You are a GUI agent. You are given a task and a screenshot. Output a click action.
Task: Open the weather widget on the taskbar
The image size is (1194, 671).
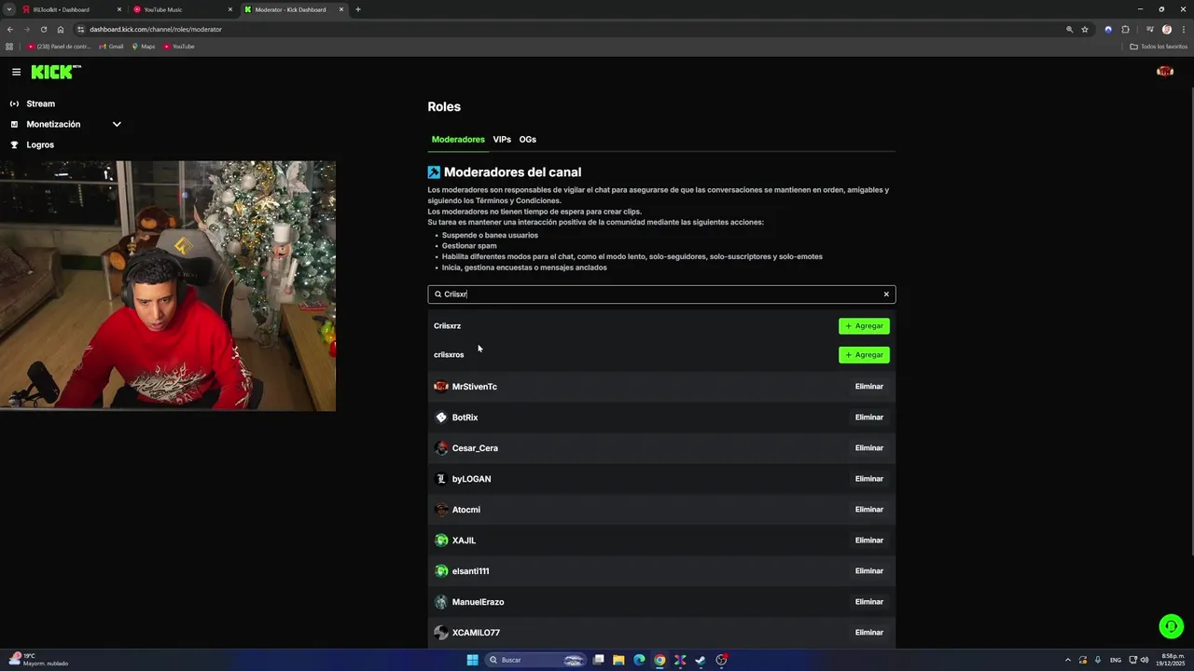pyautogui.click(x=39, y=660)
